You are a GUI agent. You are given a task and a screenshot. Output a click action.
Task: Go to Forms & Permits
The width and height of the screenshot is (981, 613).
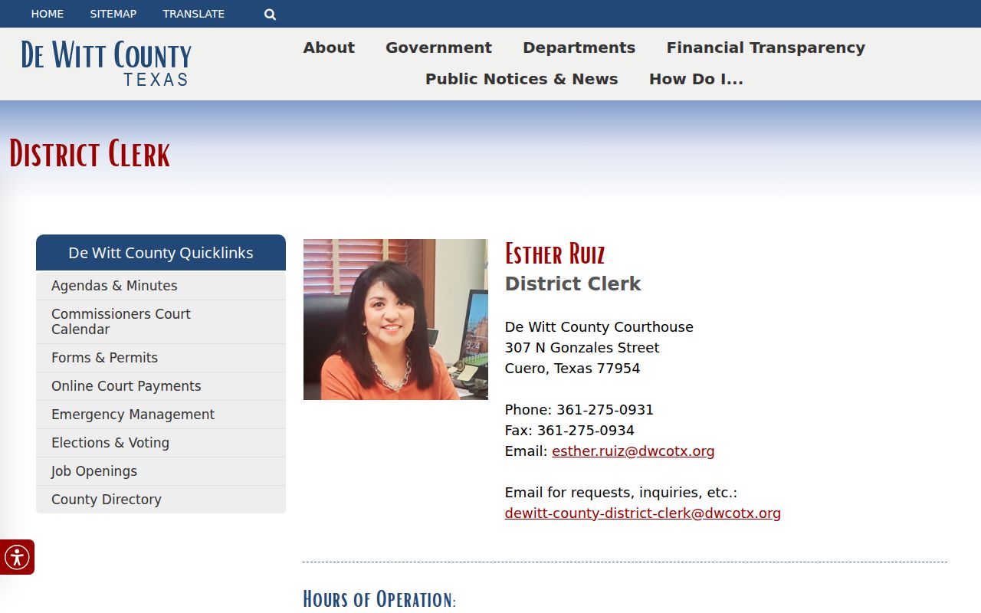tap(161, 358)
